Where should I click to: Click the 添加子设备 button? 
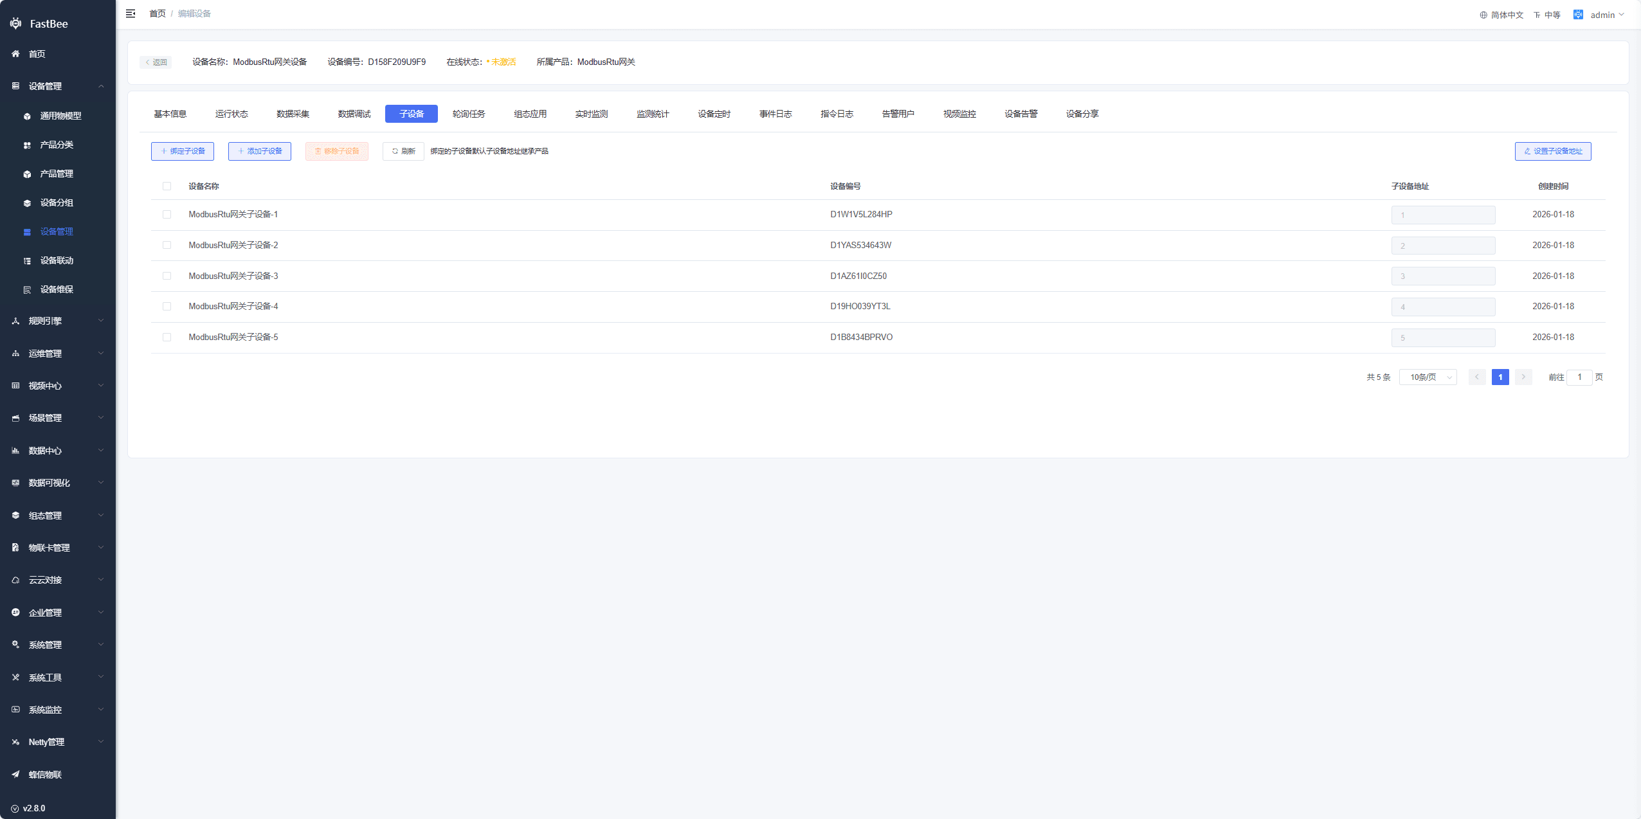[260, 151]
